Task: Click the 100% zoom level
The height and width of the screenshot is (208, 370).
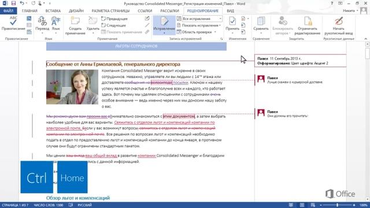Action: (364, 205)
